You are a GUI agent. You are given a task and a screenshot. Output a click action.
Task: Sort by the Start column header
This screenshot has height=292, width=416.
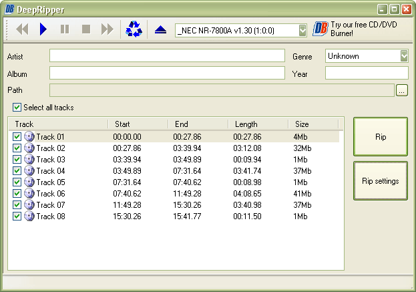pyautogui.click(x=138, y=124)
